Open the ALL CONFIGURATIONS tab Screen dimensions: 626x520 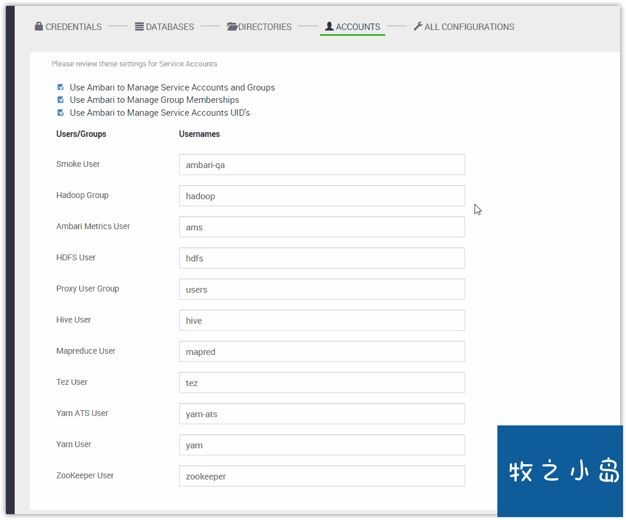(464, 27)
